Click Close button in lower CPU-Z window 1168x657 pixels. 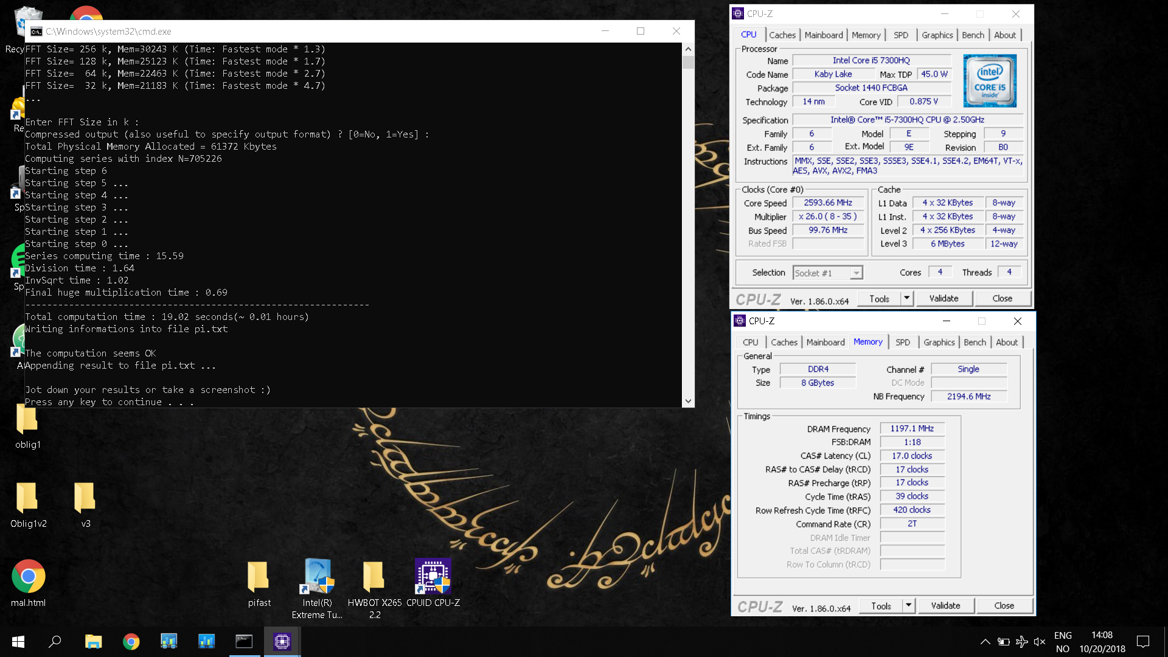(x=1004, y=606)
